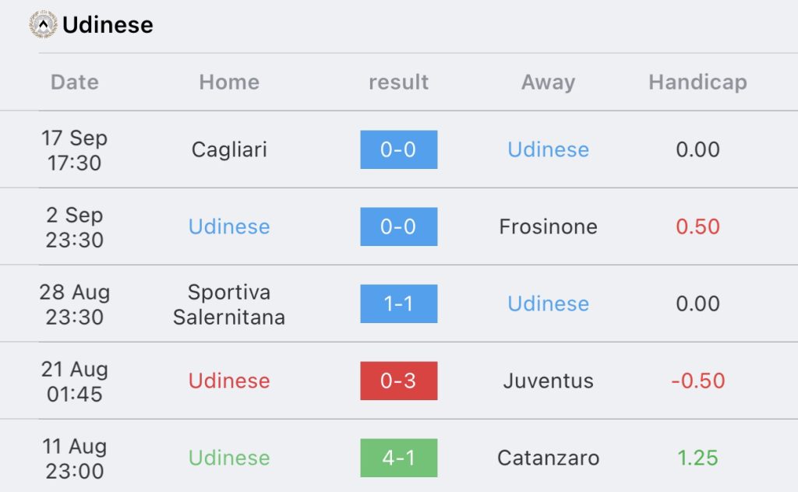This screenshot has height=492, width=798.
Task: Open the Catanzaro away team link
Action: (548, 458)
